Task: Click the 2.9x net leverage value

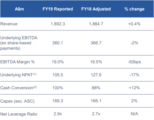Action: point(58,114)
